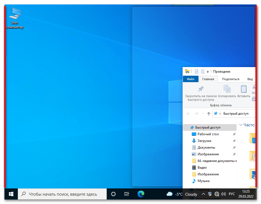The height and width of the screenshot is (204, 261).
Task: Open Microsoft Edge from the taskbar
Action: pos(141,194)
